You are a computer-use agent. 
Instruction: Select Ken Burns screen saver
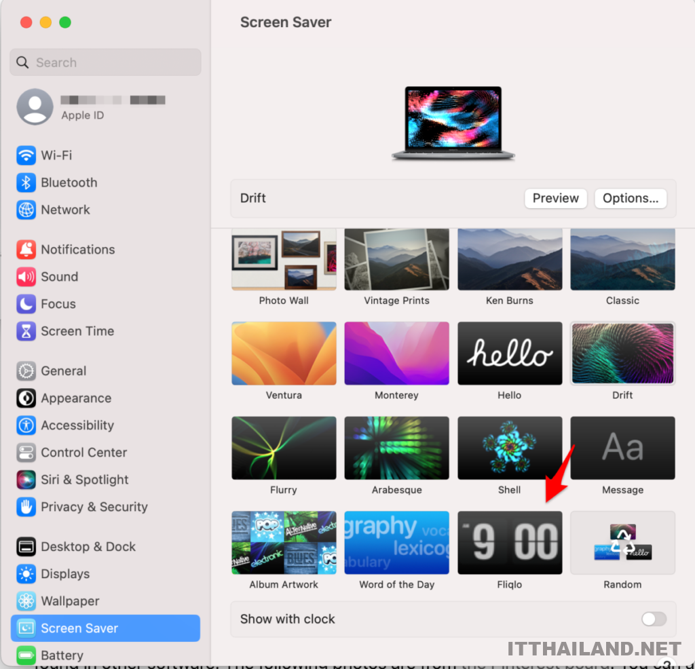click(510, 259)
